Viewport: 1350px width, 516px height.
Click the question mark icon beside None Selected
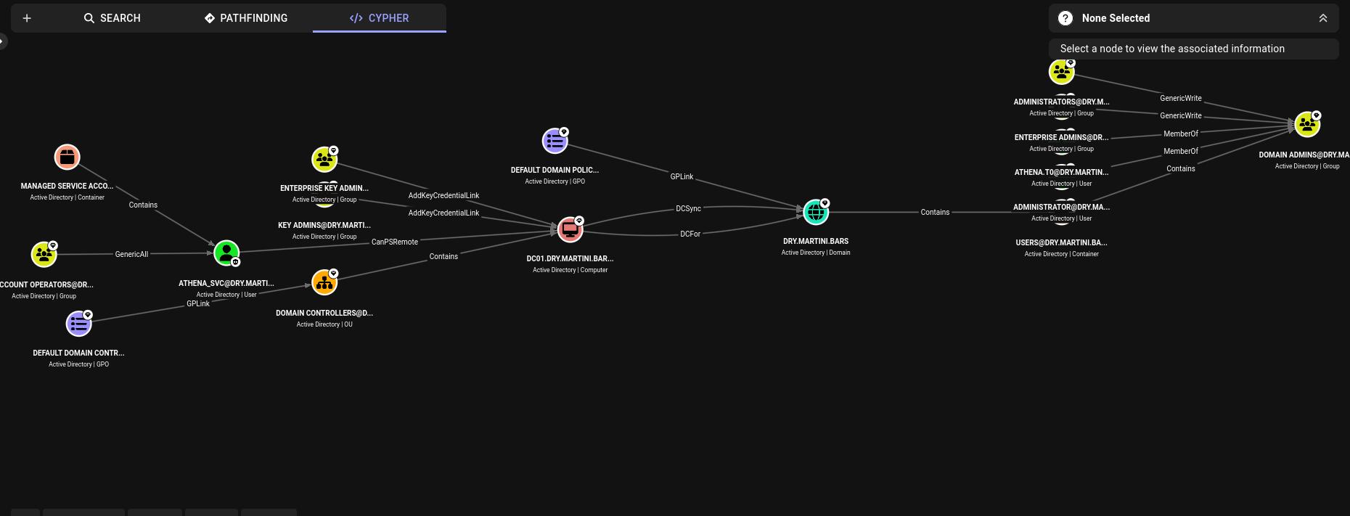tap(1065, 18)
